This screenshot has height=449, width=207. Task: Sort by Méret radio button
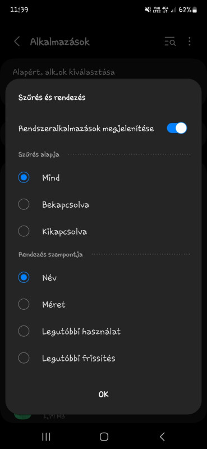point(24,304)
